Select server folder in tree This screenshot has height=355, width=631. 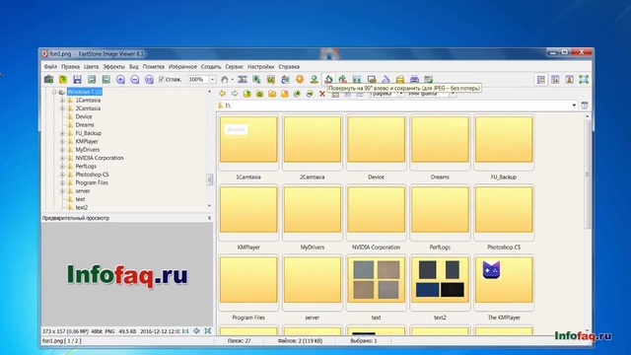83,191
